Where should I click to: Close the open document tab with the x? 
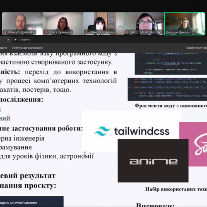click(x=8, y=40)
